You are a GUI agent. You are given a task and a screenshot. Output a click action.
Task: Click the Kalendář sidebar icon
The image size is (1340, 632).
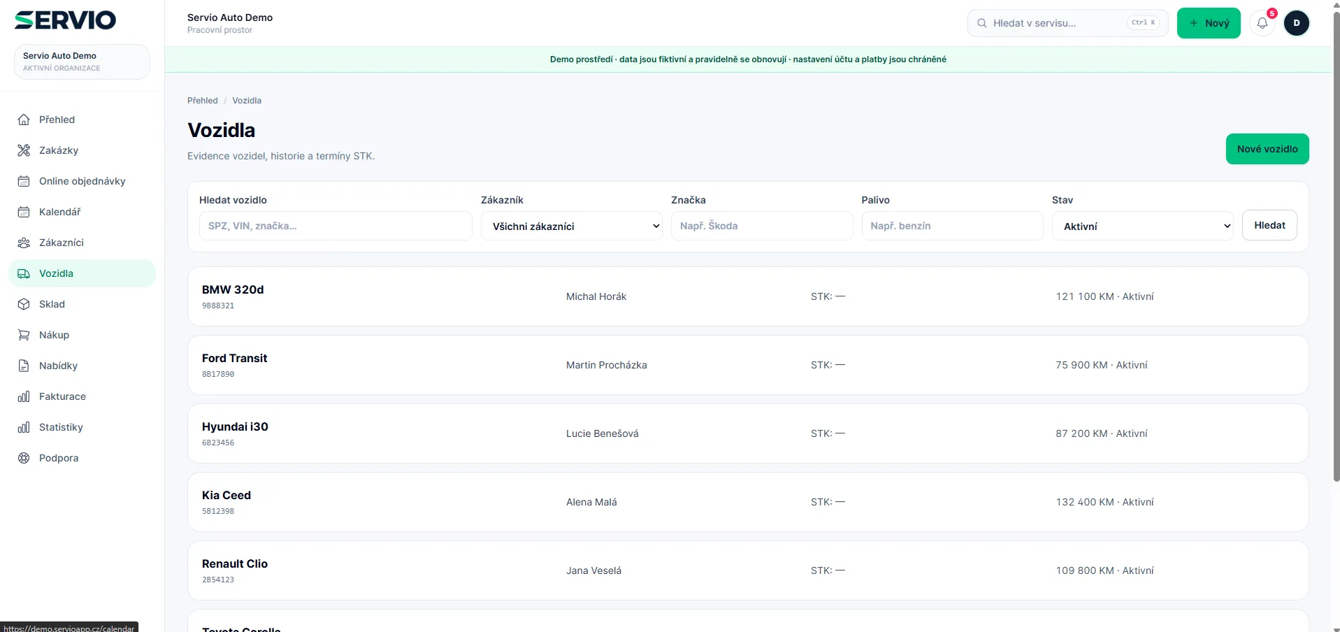pyautogui.click(x=24, y=212)
